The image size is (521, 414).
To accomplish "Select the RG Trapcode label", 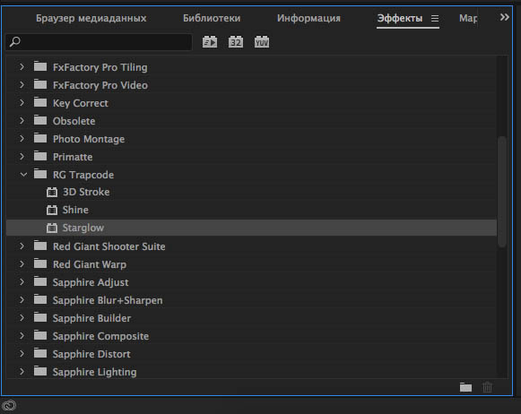I will pyautogui.click(x=83, y=175).
